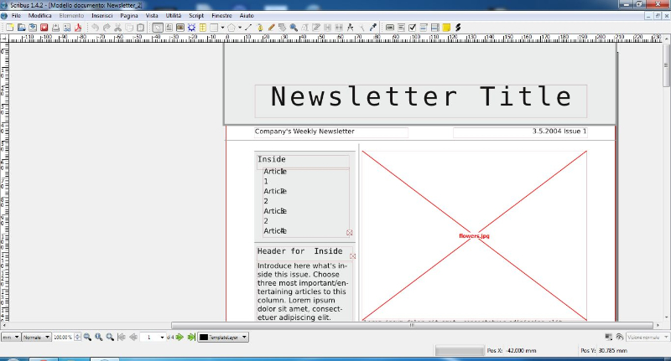Insert PDF push button tool
The height and width of the screenshot is (361, 671).
390,28
